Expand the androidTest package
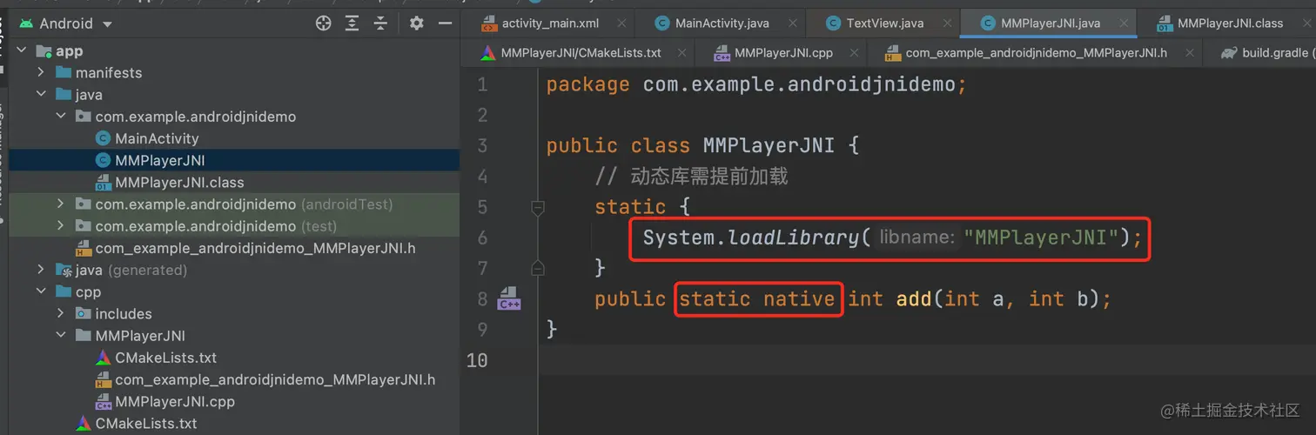The height and width of the screenshot is (435, 1316). [x=60, y=204]
